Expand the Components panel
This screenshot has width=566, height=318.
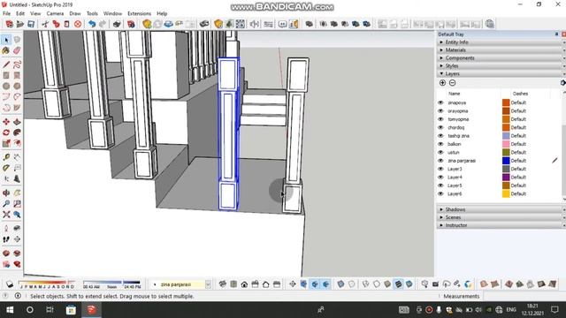coord(500,58)
